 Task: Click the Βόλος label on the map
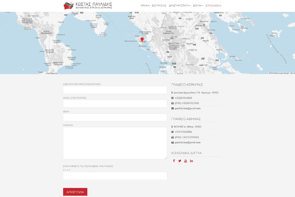[x=219, y=50]
